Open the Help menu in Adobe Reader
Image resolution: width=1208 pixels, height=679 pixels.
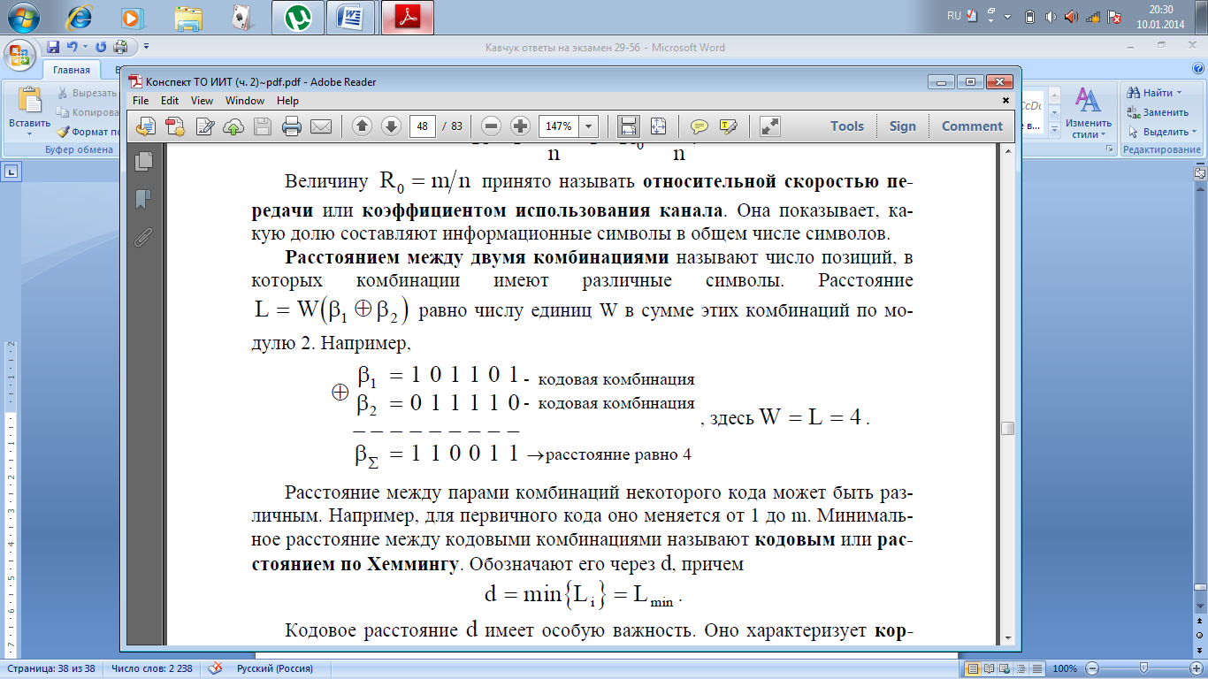tap(287, 101)
